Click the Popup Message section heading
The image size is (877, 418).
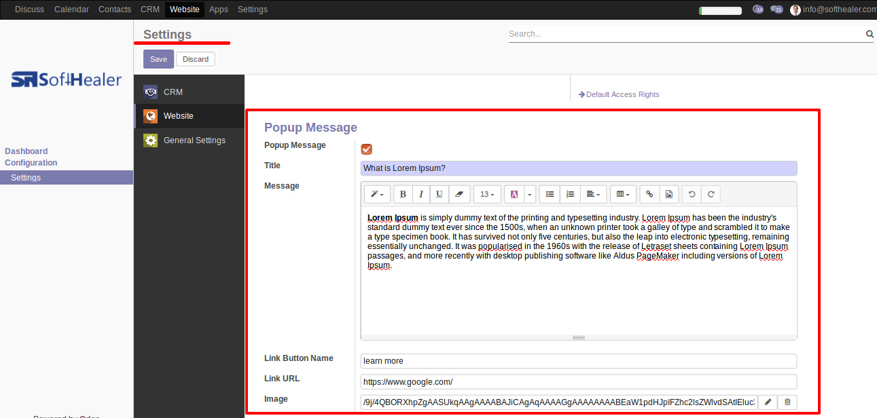click(x=310, y=128)
